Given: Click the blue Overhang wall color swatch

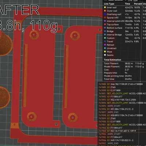Looking at the screenshot, I should (105, 14).
